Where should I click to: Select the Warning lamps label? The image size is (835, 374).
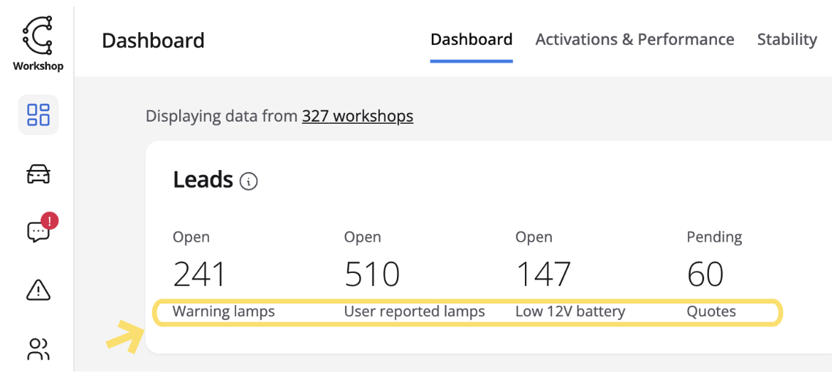pyautogui.click(x=223, y=311)
